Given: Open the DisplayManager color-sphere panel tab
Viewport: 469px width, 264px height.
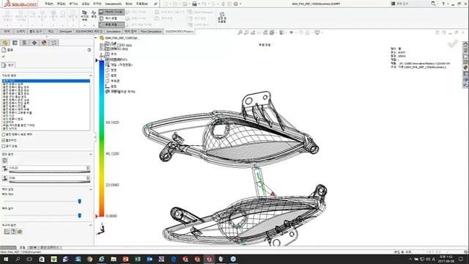Looking at the screenshot, I should point(44,43).
